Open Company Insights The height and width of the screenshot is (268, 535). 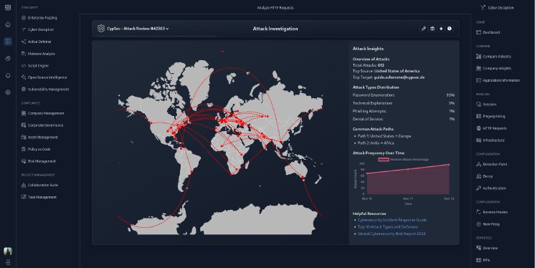[493, 68]
